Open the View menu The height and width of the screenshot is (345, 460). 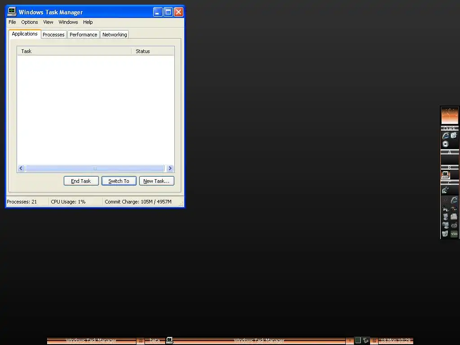coord(48,22)
